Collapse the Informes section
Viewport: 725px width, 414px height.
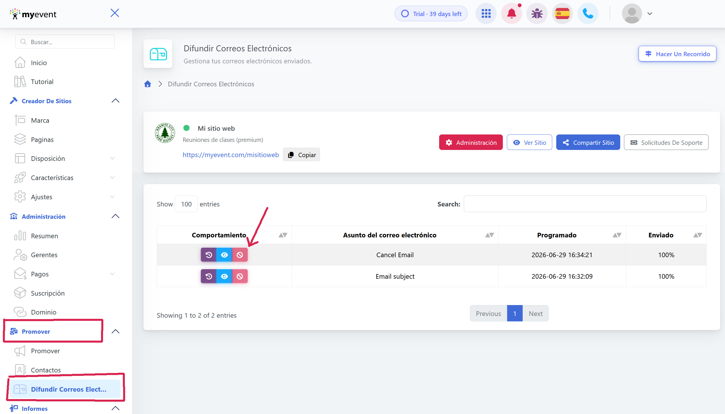(x=115, y=408)
